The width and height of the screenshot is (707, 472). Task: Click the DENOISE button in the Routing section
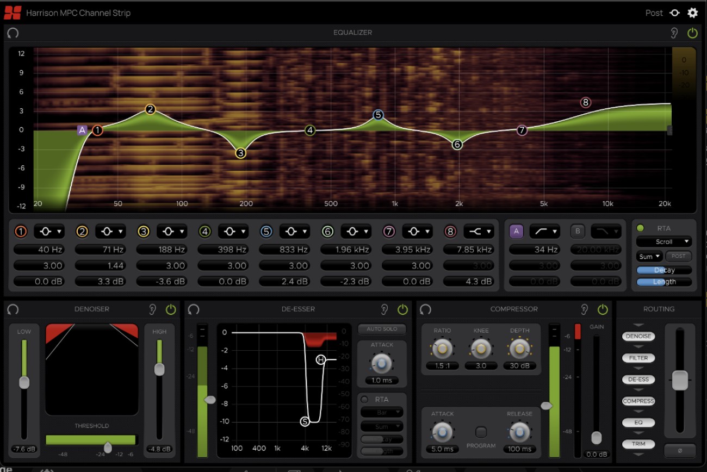(638, 336)
